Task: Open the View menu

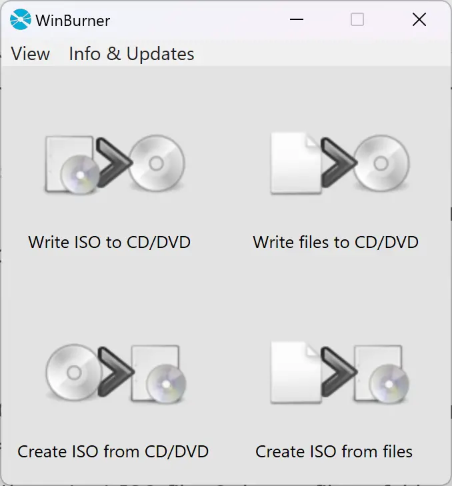Action: tap(31, 54)
